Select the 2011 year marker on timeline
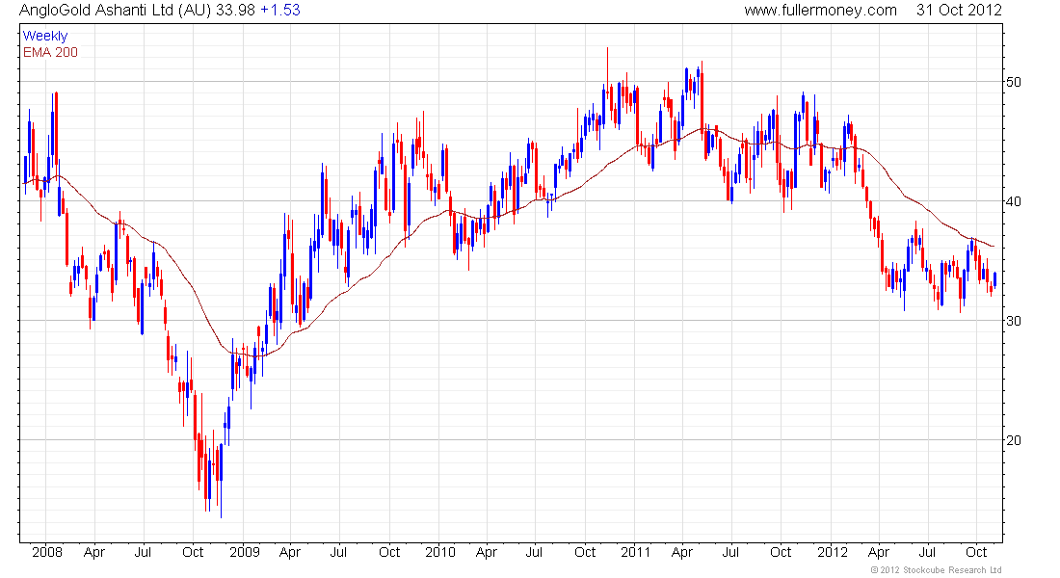This screenshot has width=1060, height=578. pyautogui.click(x=635, y=552)
